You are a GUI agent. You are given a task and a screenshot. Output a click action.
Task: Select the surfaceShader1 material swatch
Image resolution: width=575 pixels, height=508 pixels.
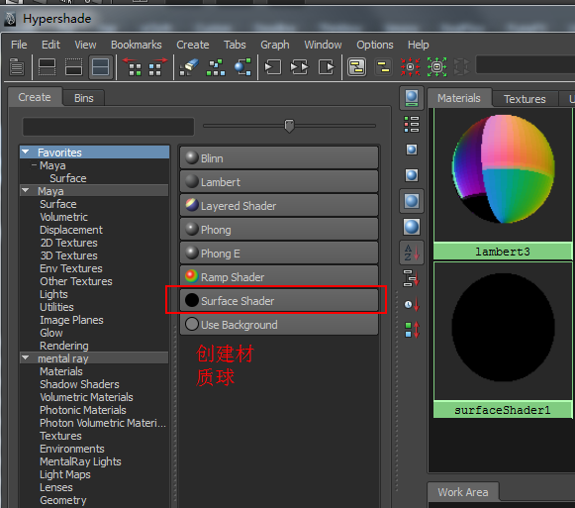pos(503,340)
